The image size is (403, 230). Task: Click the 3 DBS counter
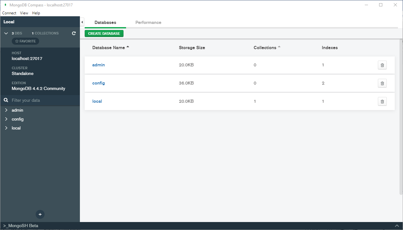[x=17, y=33]
